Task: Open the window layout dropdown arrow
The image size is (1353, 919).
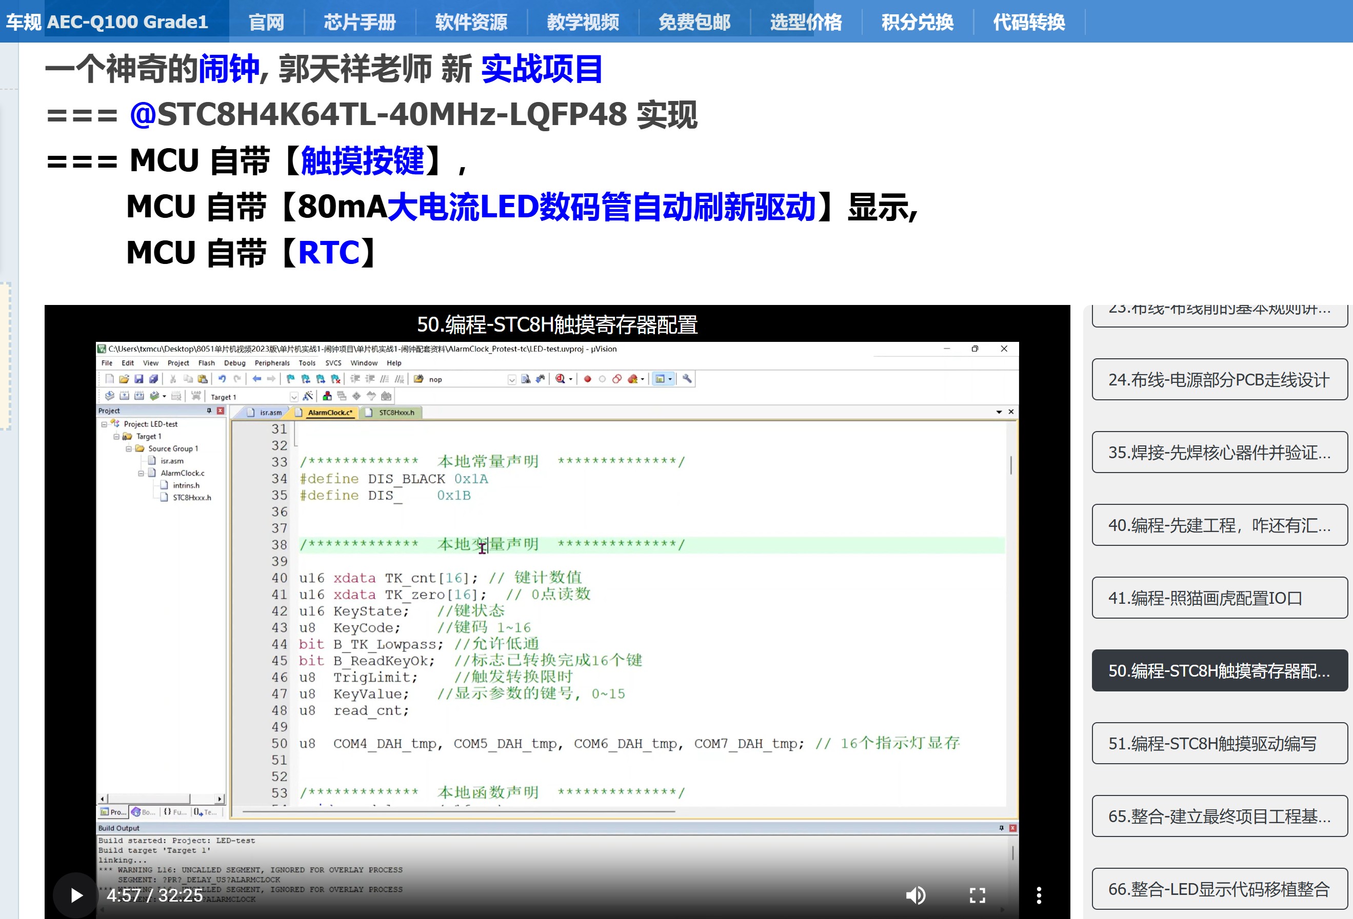Action: click(670, 379)
